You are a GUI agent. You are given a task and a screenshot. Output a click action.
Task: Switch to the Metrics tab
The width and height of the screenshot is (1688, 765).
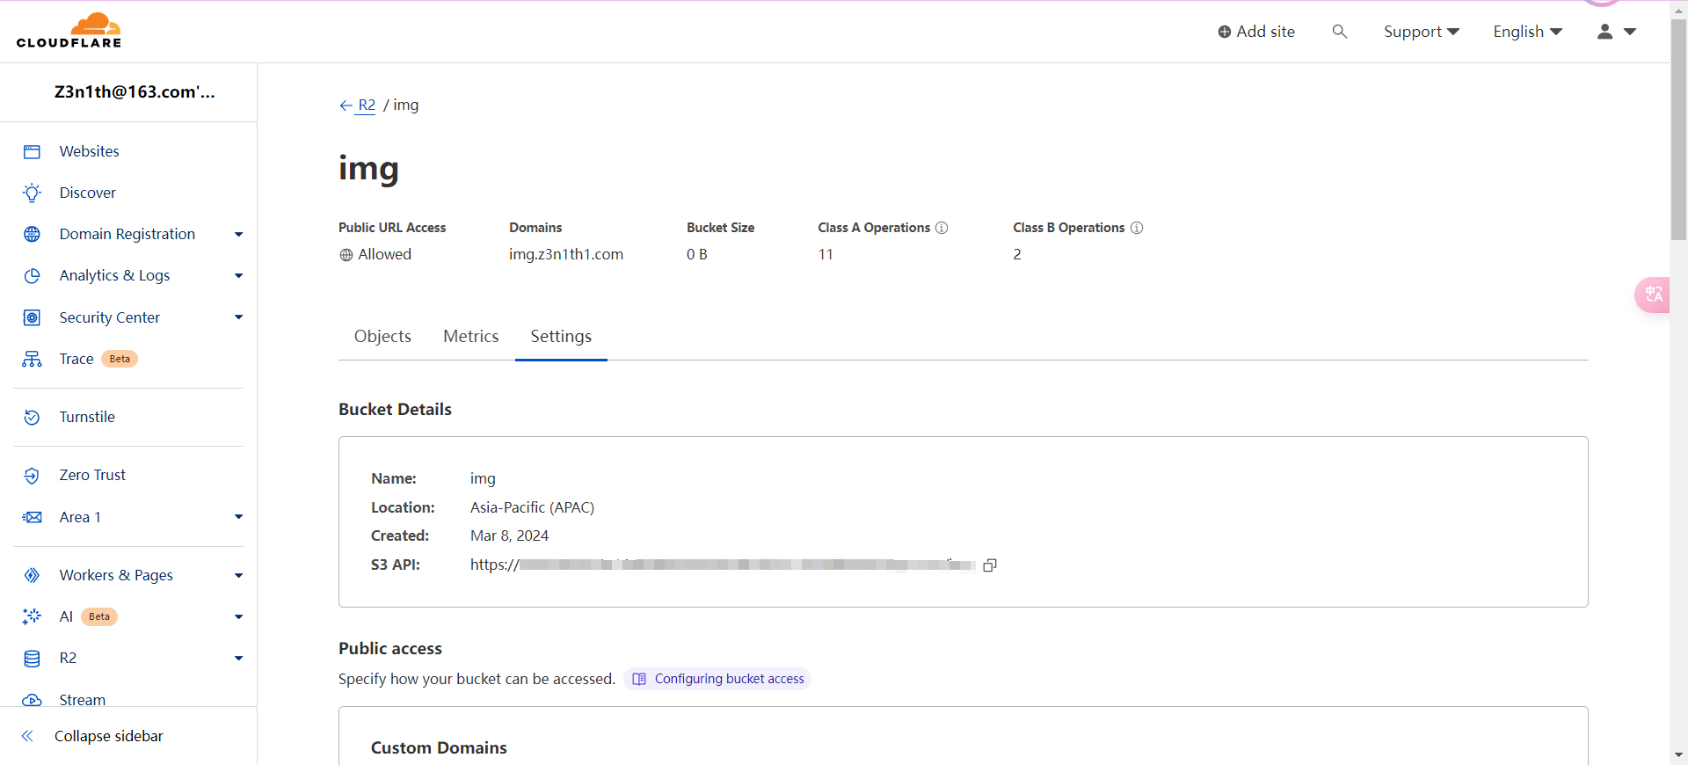(x=470, y=336)
